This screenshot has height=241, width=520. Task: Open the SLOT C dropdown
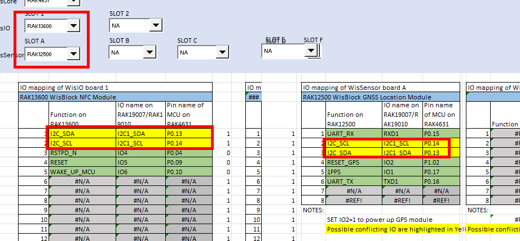click(x=222, y=53)
